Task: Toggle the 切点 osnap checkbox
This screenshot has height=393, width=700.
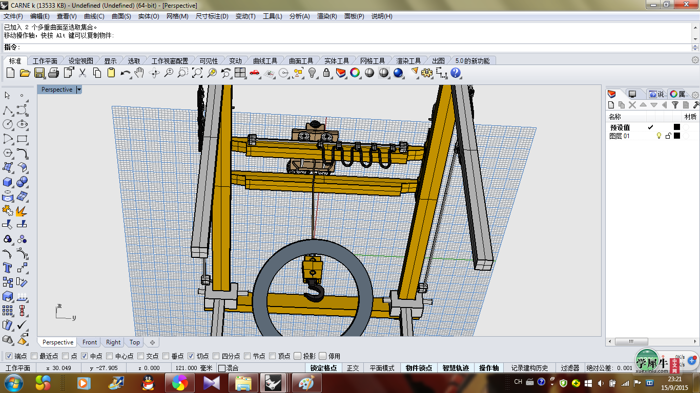Action: click(191, 356)
